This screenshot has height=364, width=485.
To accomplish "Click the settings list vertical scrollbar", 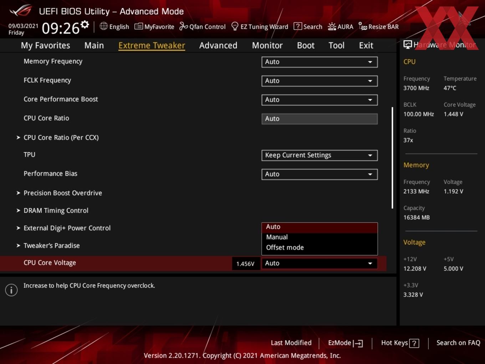I will [392, 158].
